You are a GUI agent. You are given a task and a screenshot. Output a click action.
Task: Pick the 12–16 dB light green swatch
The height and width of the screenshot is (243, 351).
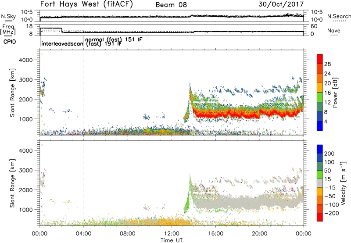(320, 97)
